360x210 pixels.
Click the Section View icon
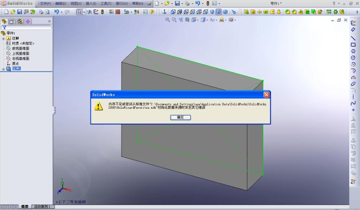187,20
